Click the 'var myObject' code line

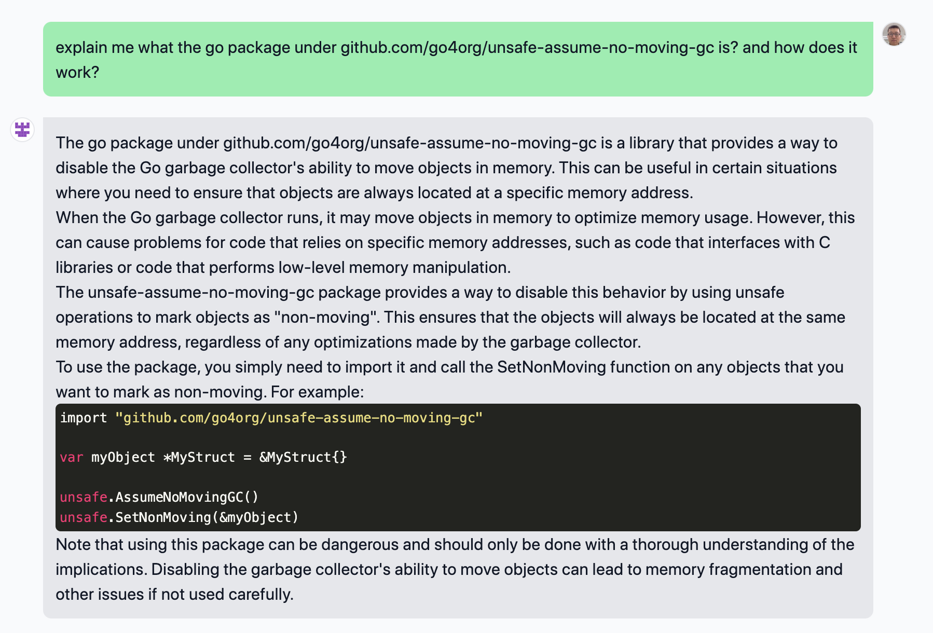coord(203,457)
